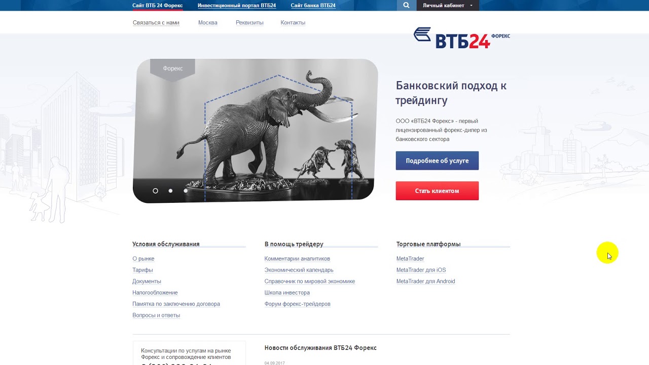Open Форум форекс-трейдеров link
649x365 pixels.
coord(298,304)
